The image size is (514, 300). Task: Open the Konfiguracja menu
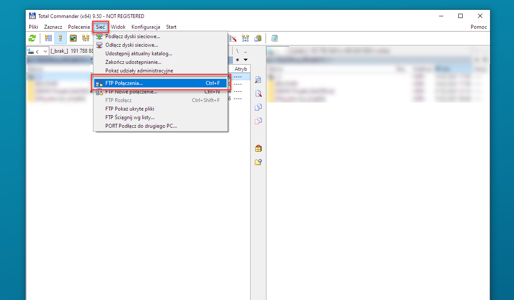(146, 27)
